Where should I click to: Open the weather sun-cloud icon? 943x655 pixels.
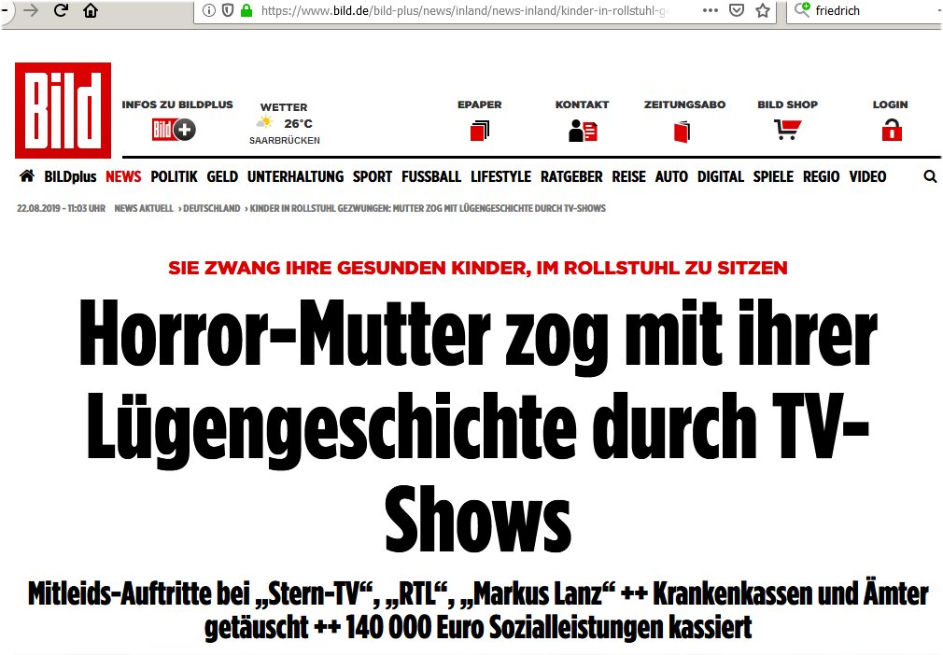click(x=264, y=123)
